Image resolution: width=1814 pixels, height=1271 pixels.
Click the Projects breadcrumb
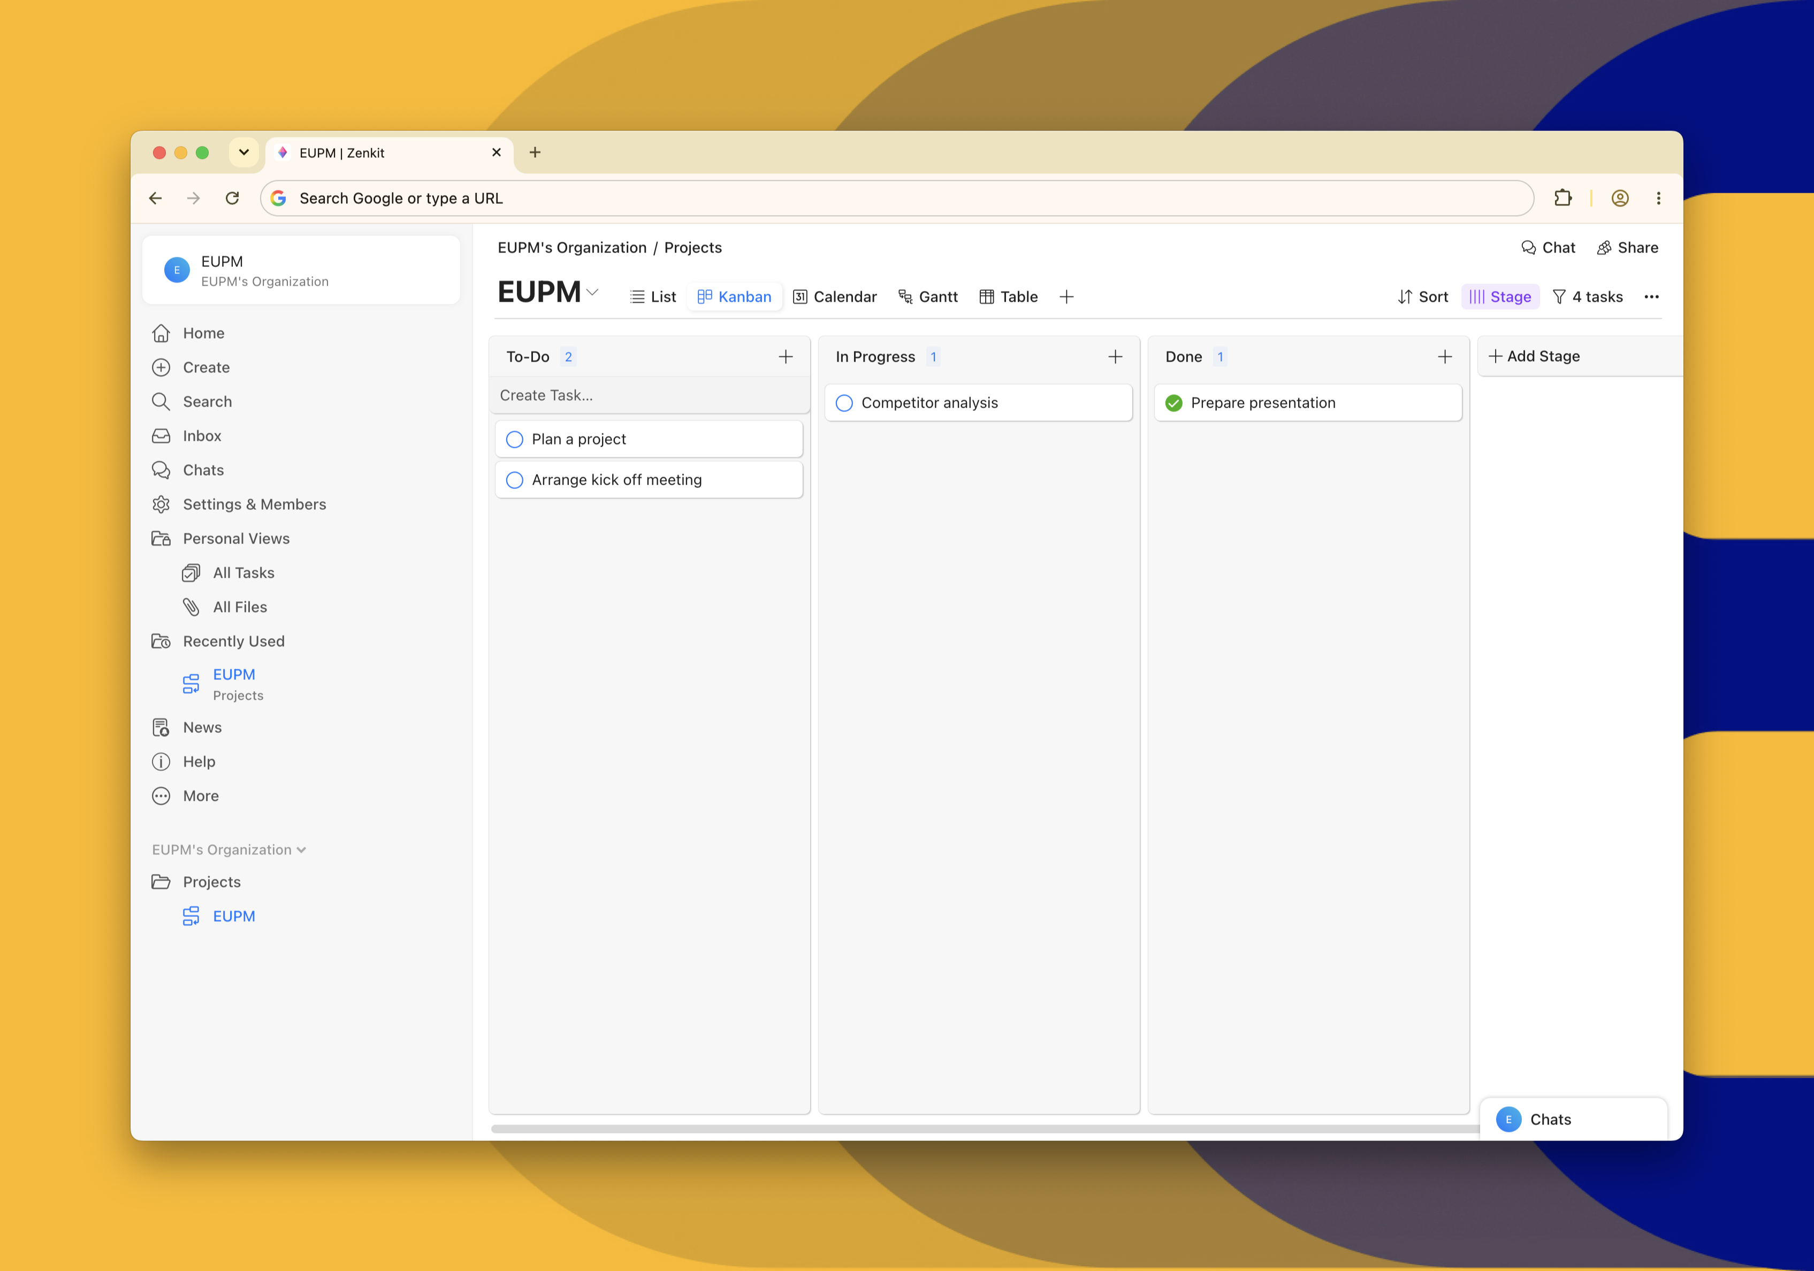pyautogui.click(x=693, y=248)
